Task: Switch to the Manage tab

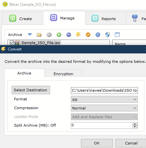Action: 64,18
